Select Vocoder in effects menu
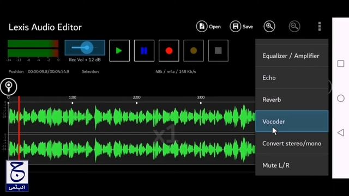This screenshot has height=196, width=349. click(292, 121)
